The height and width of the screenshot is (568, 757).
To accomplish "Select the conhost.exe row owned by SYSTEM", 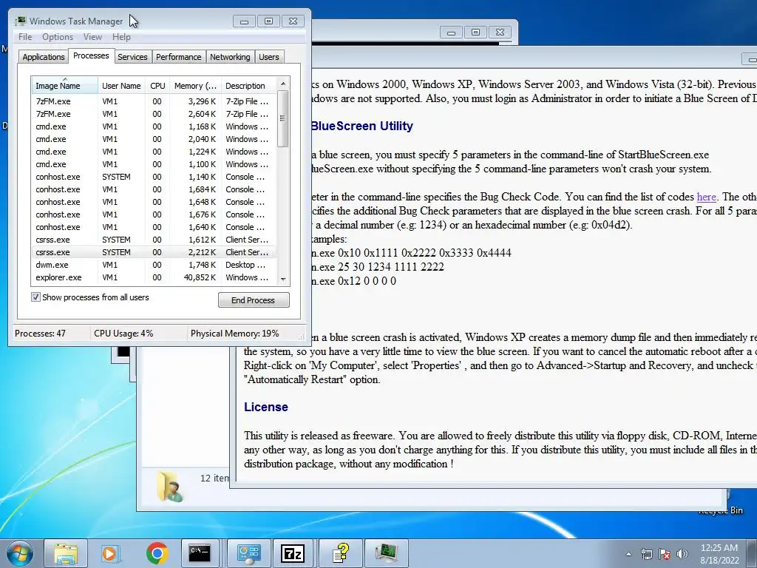I will coord(154,177).
